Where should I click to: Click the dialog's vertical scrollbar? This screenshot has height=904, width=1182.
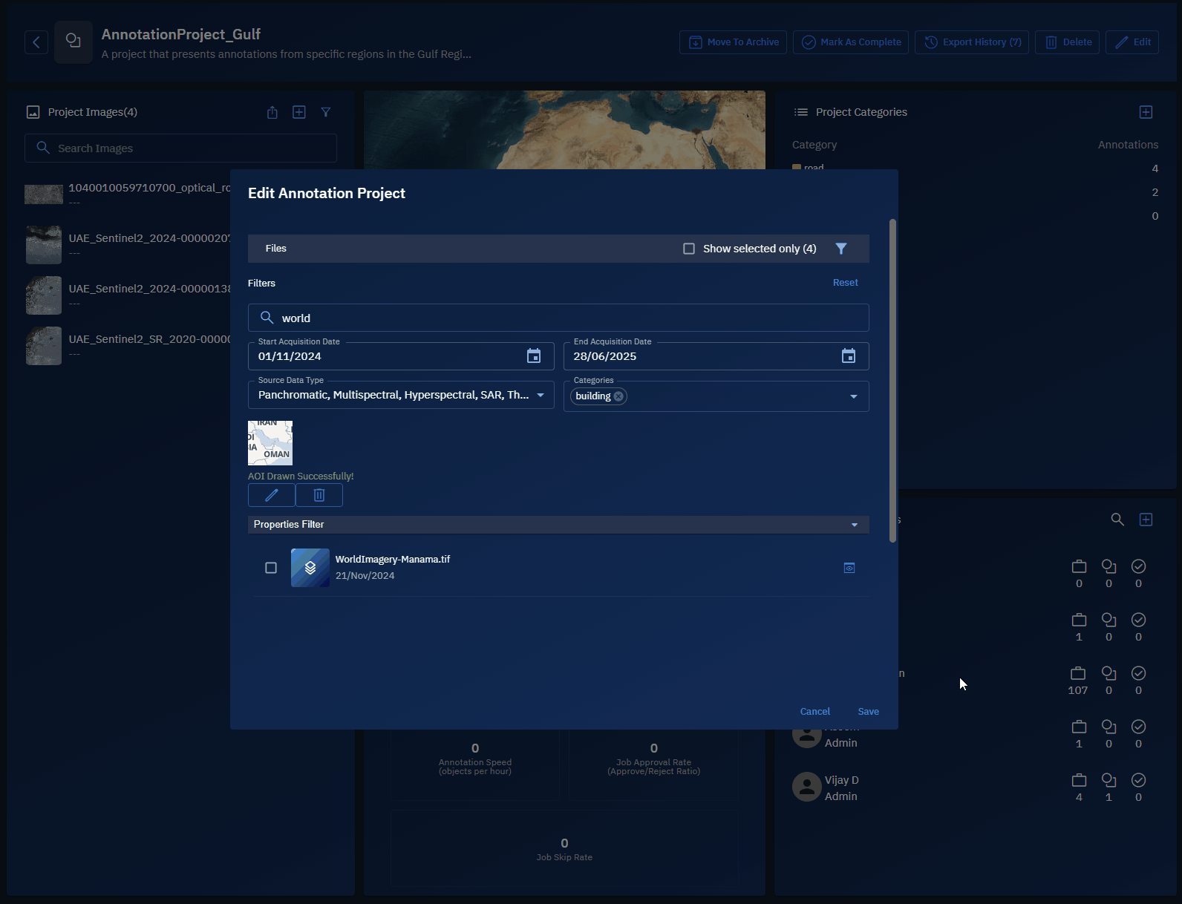(892, 380)
